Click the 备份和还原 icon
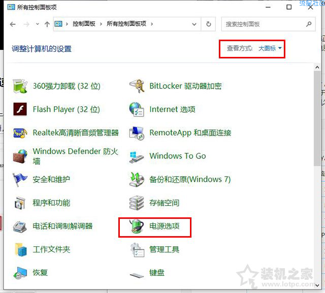325x293 pixels. click(x=137, y=179)
